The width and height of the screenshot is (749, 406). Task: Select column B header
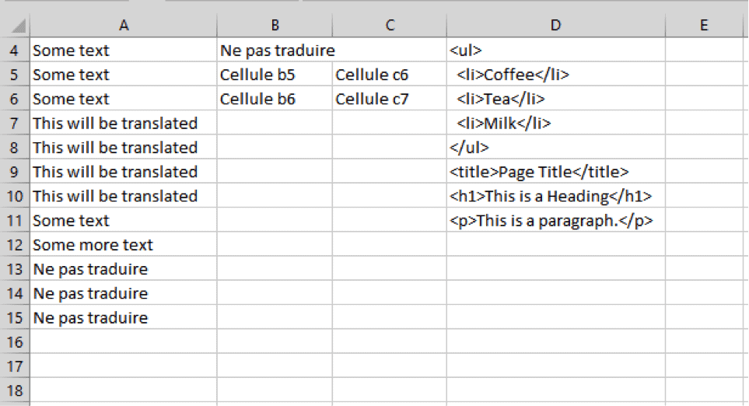275,25
